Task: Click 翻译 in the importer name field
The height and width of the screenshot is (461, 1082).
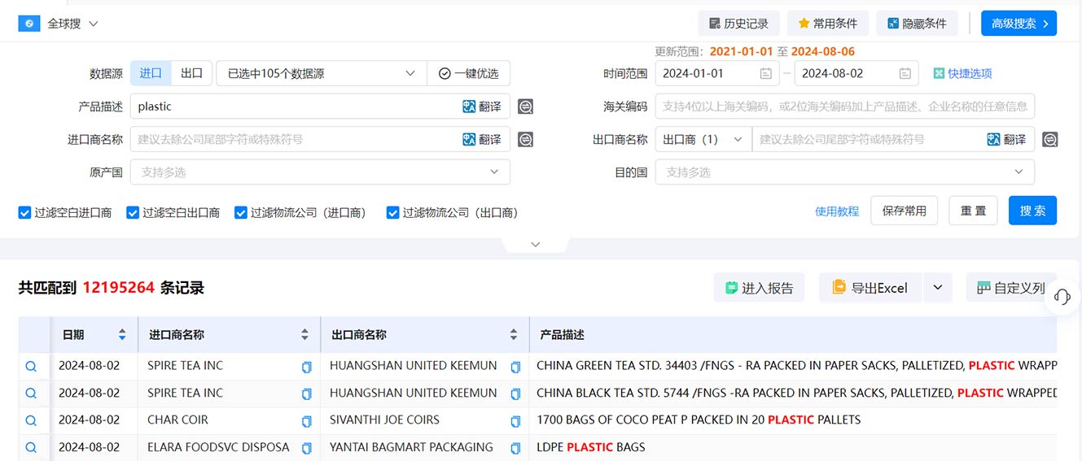Action: click(x=482, y=139)
